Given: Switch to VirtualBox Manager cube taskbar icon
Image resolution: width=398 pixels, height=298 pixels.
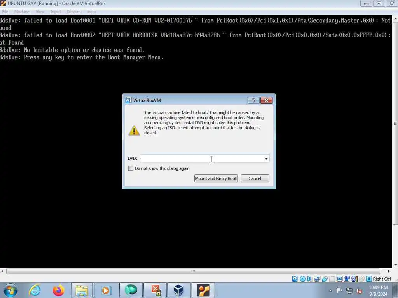Looking at the screenshot, I should pos(179,290).
